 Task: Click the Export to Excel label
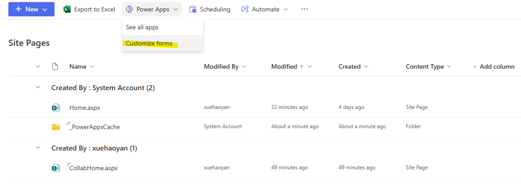pyautogui.click(x=94, y=9)
